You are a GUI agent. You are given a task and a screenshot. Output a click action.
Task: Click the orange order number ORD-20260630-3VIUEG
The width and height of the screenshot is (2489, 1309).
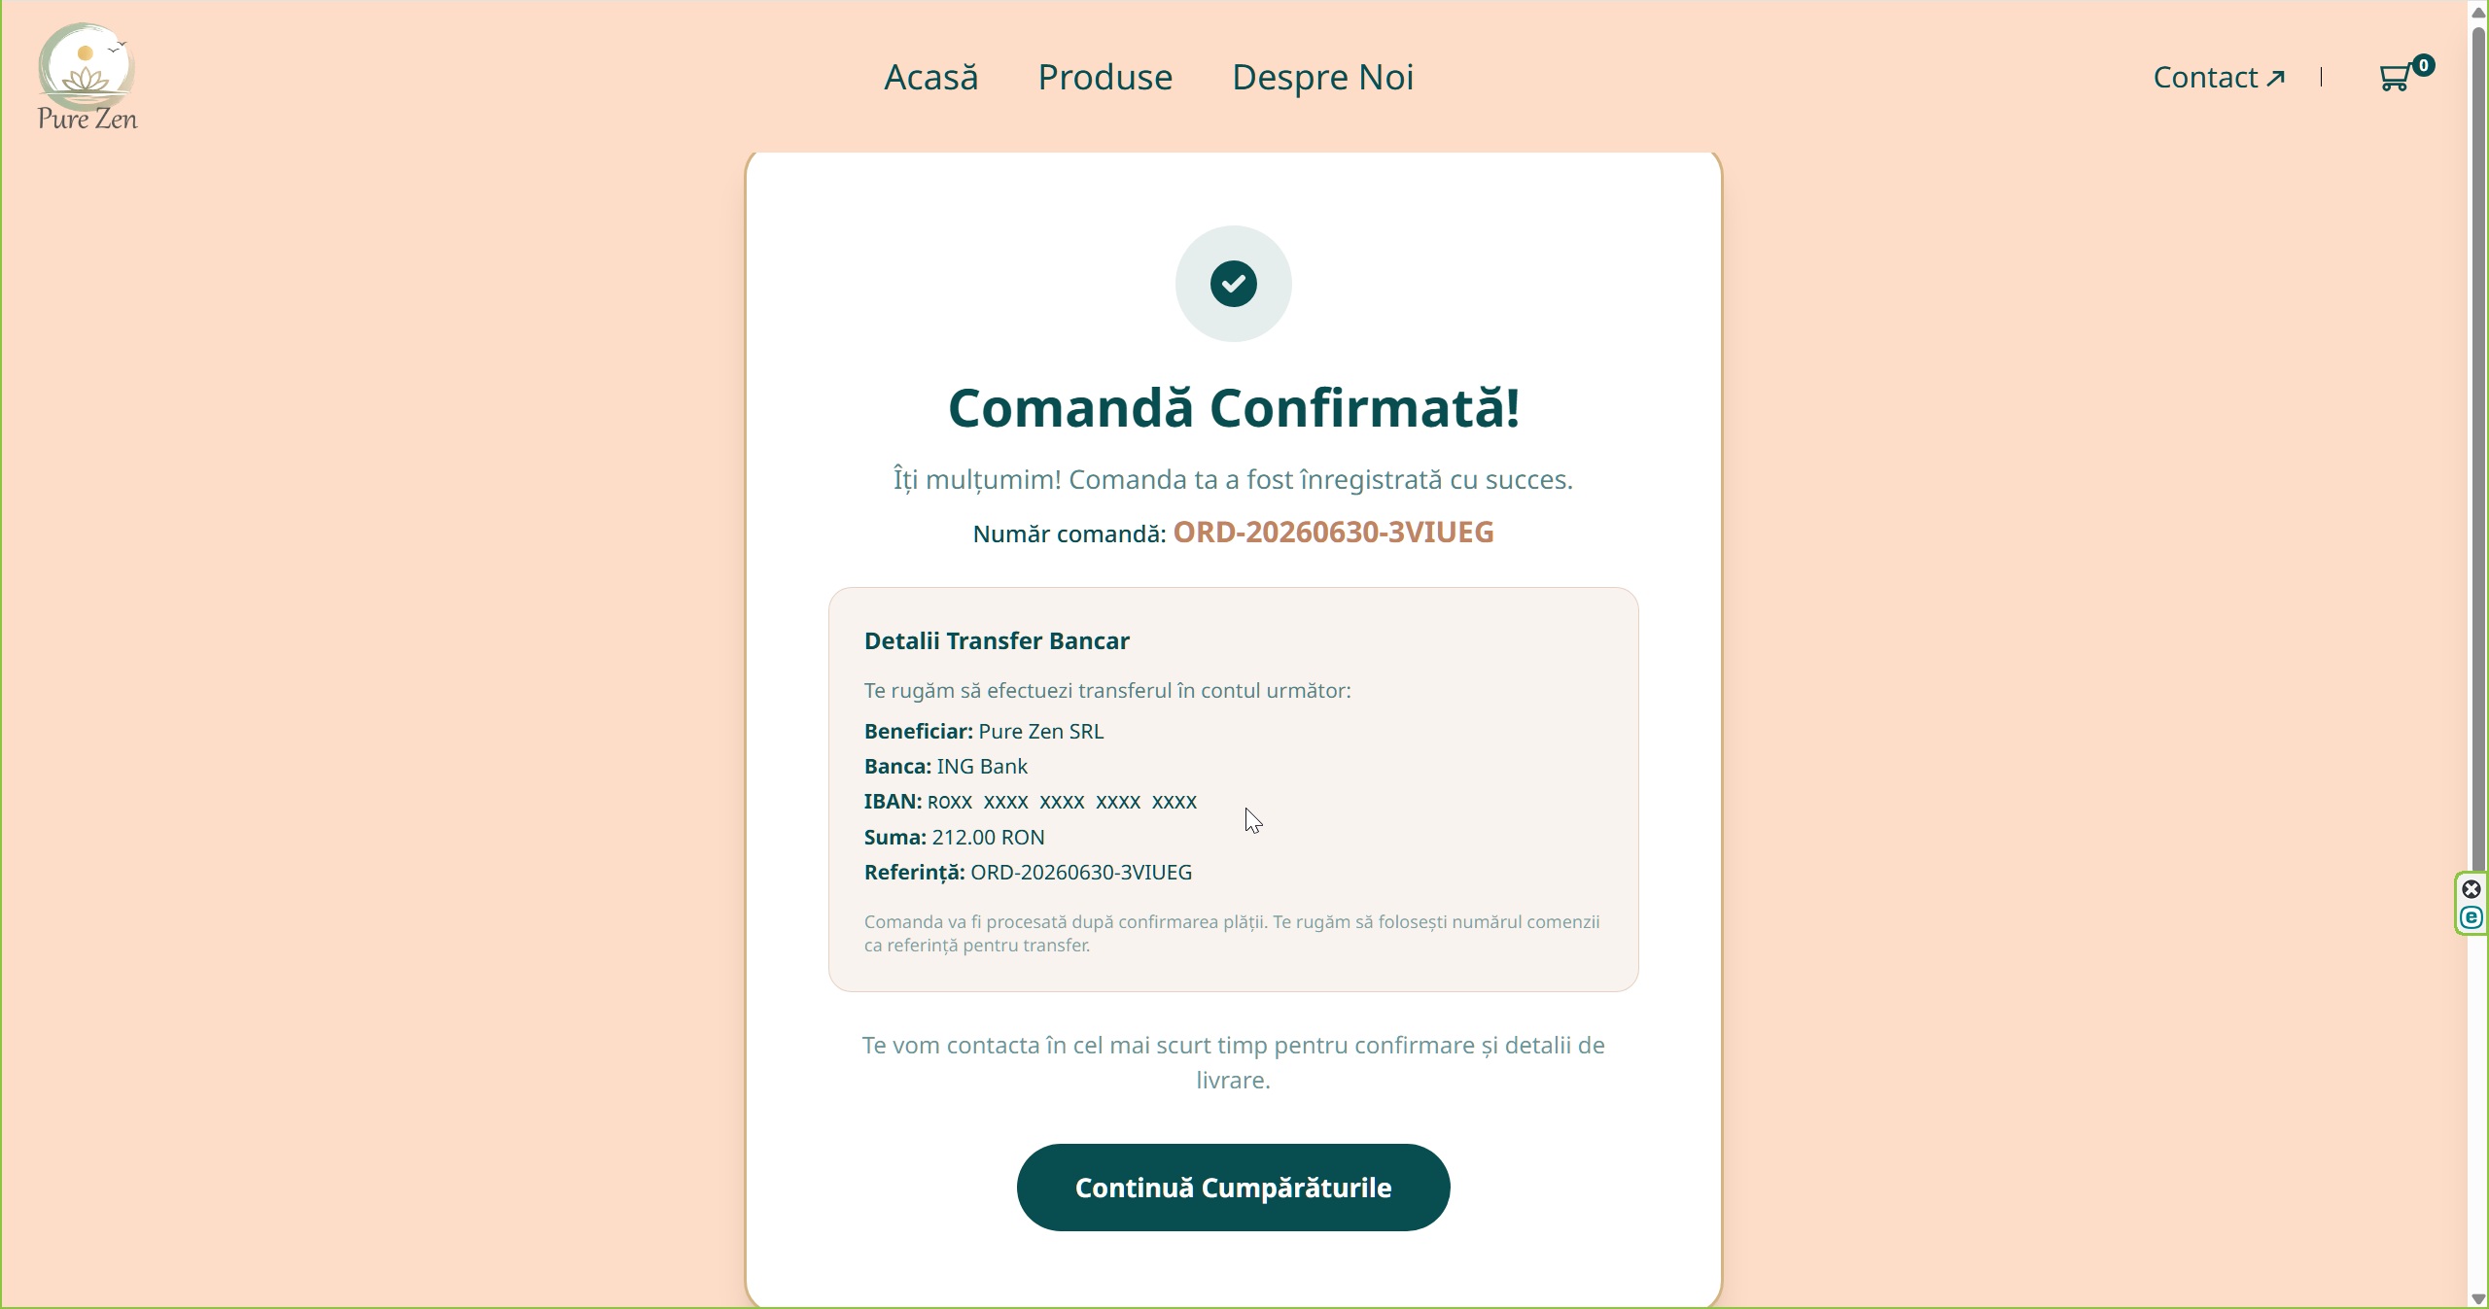pyautogui.click(x=1333, y=533)
